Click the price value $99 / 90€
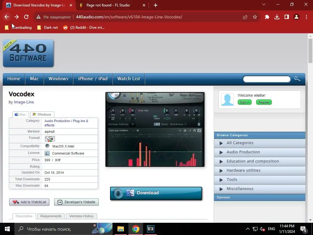 coord(53,160)
